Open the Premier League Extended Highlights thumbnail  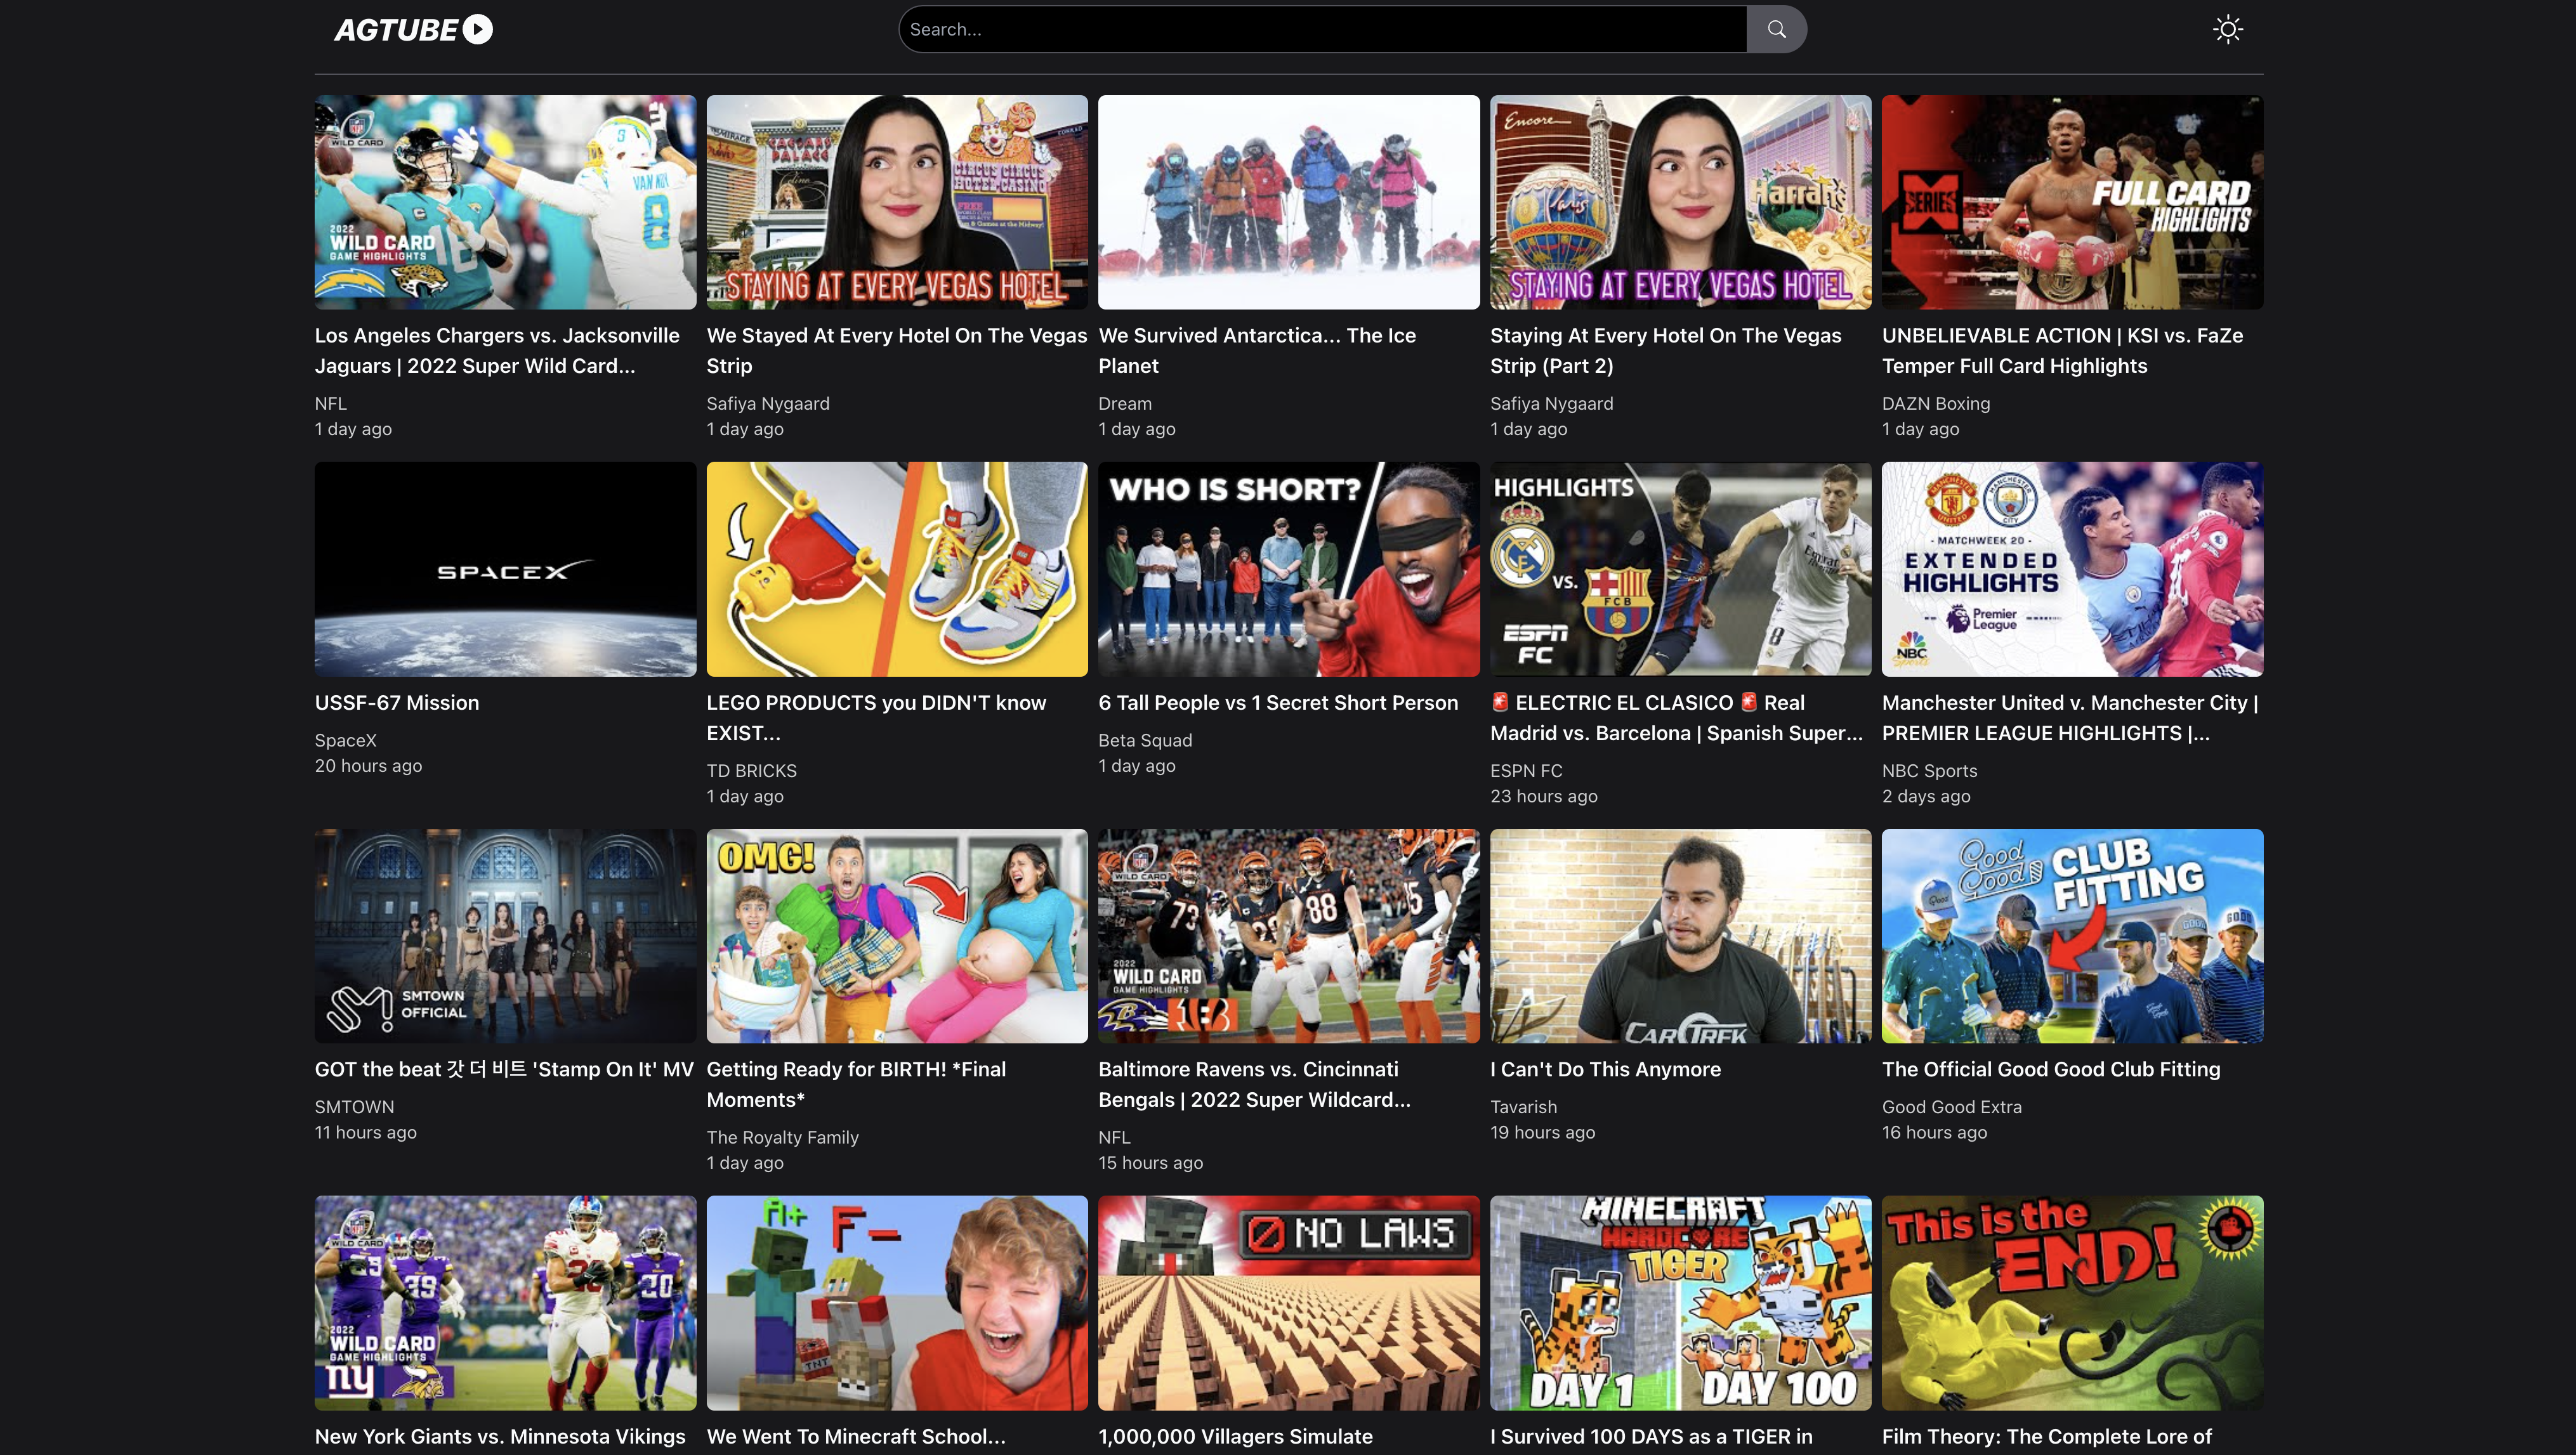(x=2072, y=568)
